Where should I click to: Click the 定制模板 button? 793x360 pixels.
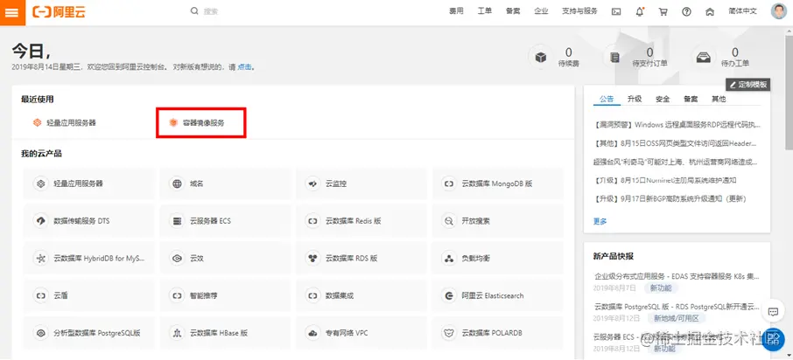coord(748,84)
